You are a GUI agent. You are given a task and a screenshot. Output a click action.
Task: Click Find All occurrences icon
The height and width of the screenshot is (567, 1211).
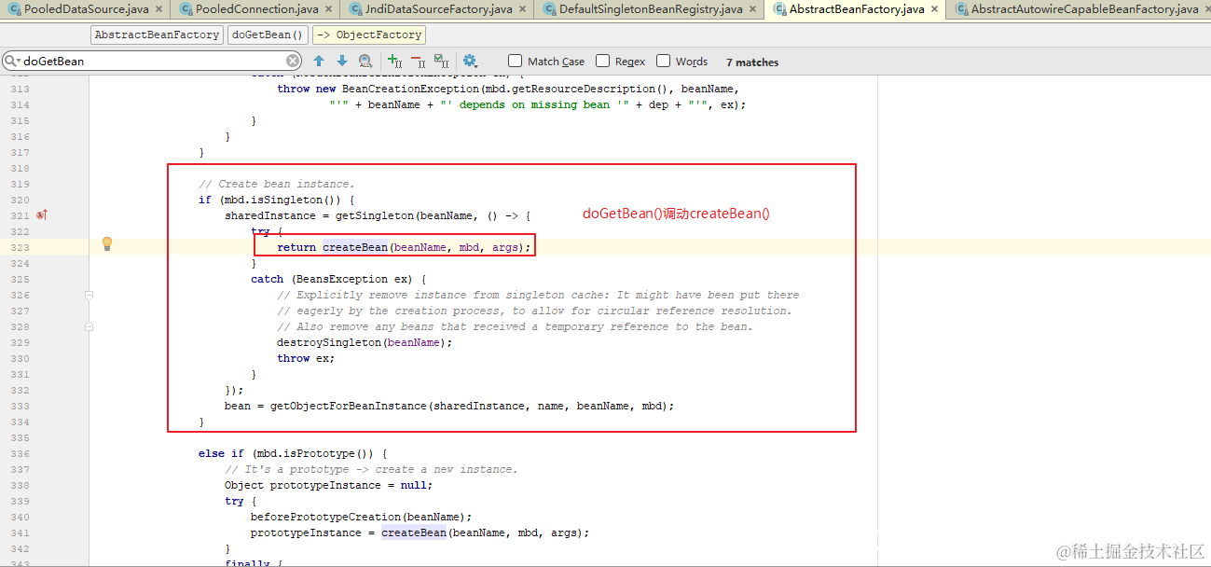pos(365,62)
